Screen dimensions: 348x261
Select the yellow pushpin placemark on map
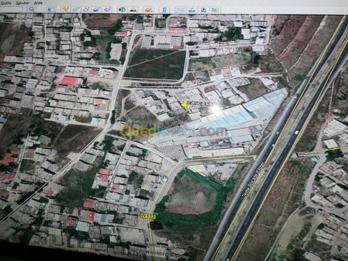coord(184,104)
